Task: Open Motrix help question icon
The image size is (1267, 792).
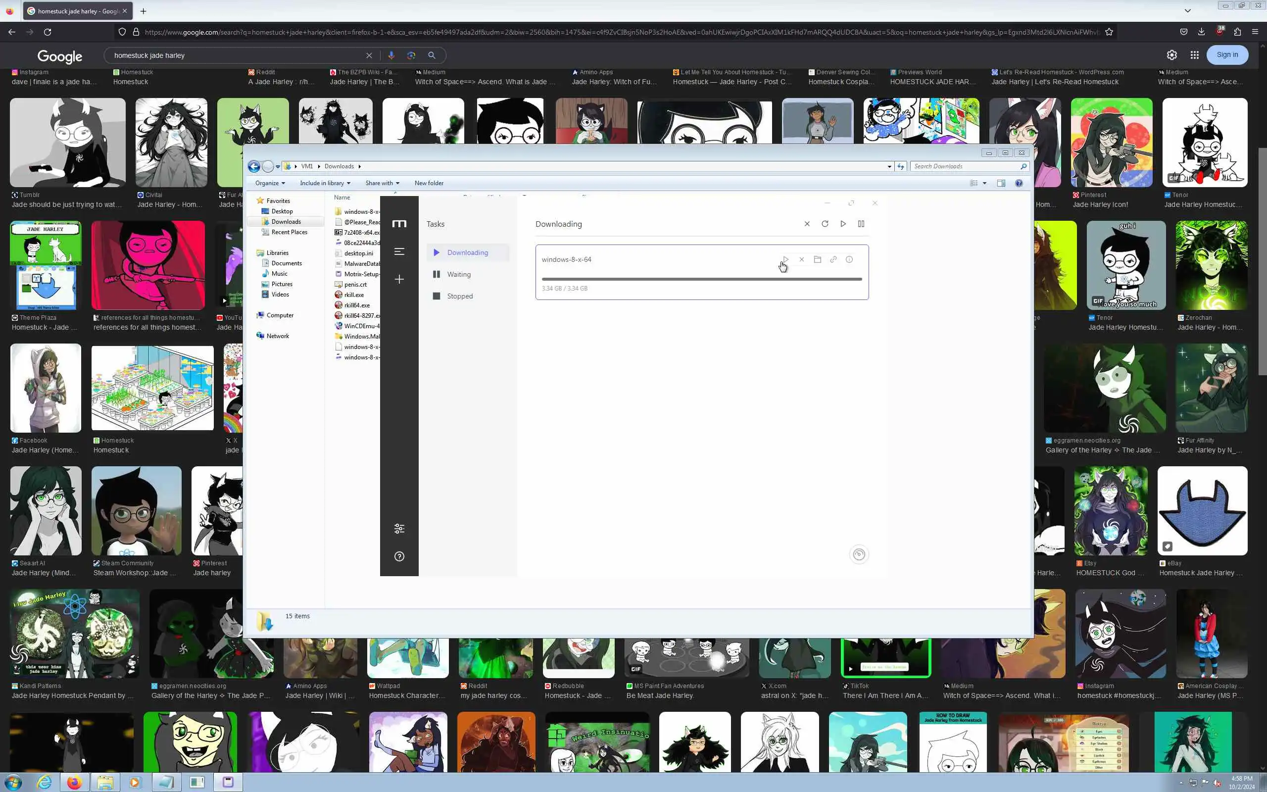Action: click(399, 556)
